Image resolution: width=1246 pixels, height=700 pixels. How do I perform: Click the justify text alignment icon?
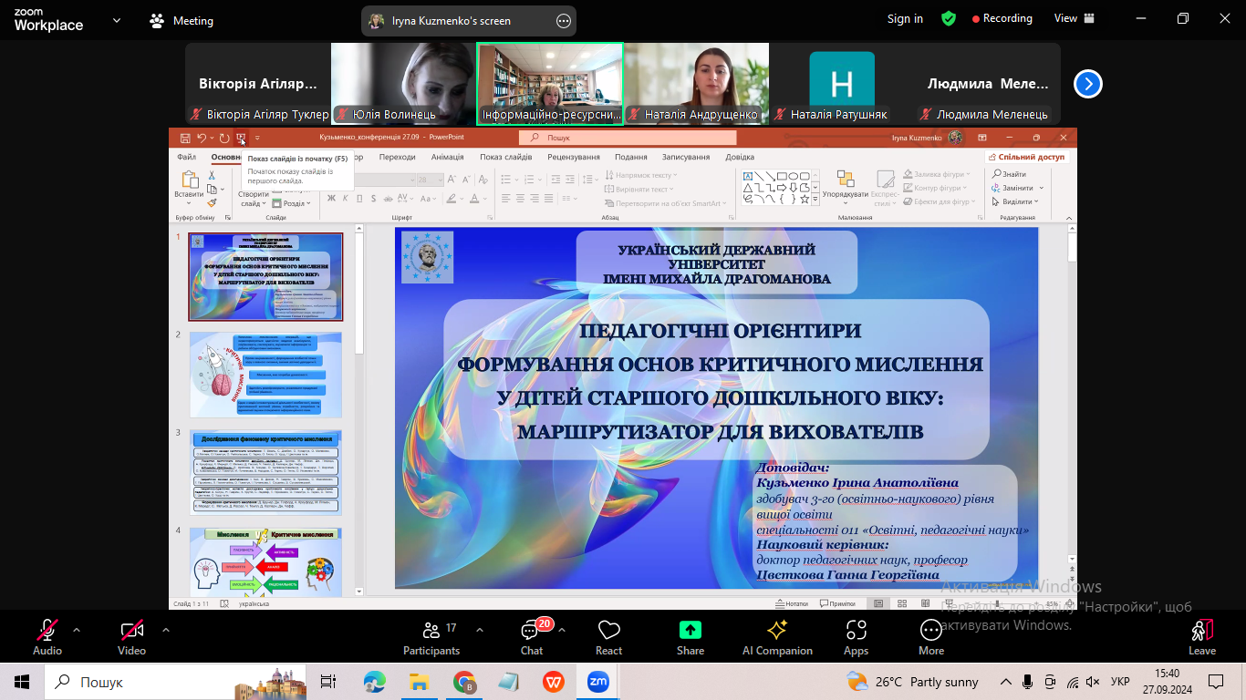(548, 198)
